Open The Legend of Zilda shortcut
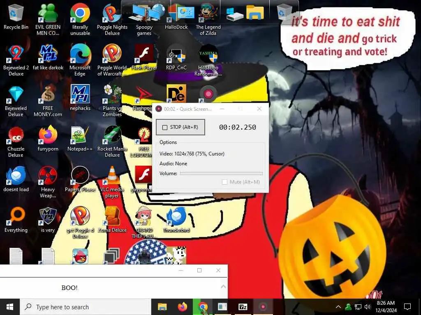The image size is (421, 315). (x=208, y=19)
